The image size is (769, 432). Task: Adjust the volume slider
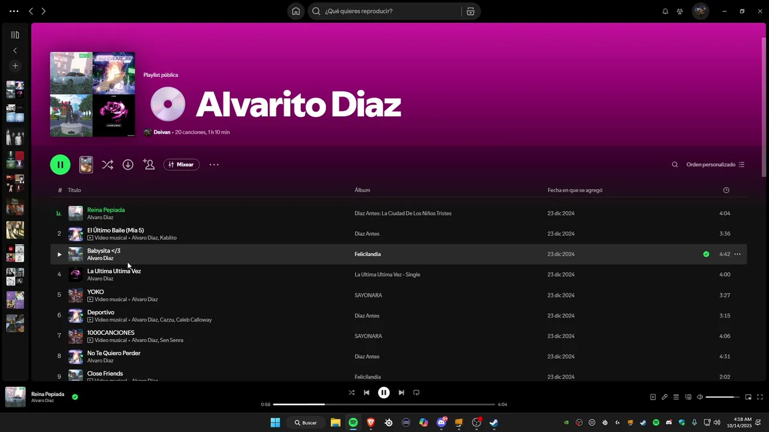[x=723, y=397]
